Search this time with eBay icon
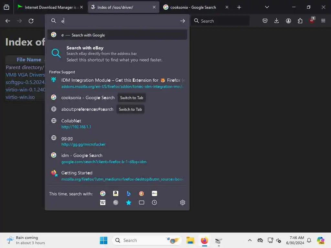This screenshot has height=248, width=331. point(154,193)
